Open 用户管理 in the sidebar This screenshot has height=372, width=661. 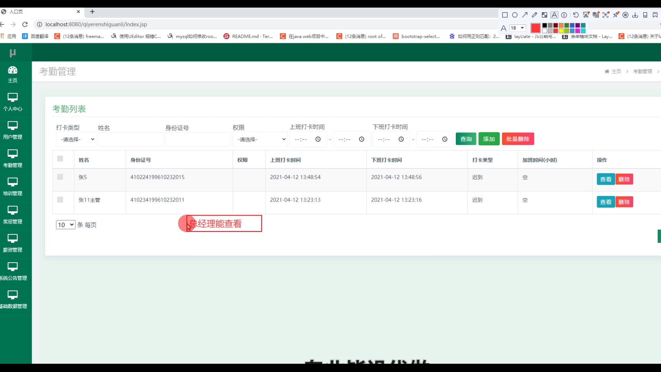[13, 131]
